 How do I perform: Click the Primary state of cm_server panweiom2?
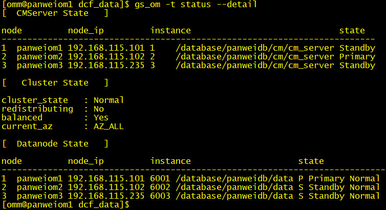click(357, 57)
